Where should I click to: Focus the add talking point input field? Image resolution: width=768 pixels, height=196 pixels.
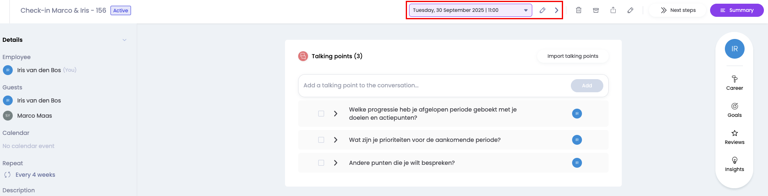[431, 85]
